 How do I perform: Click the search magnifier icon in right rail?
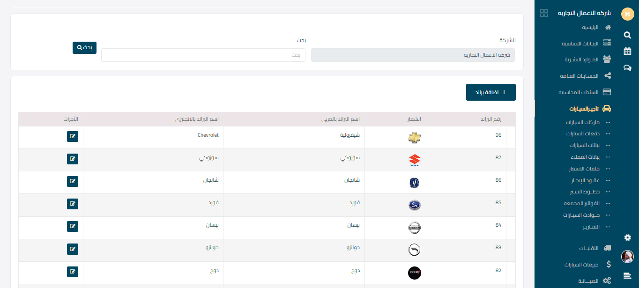[x=627, y=35]
